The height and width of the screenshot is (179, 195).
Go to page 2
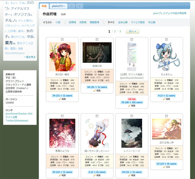[115, 31]
